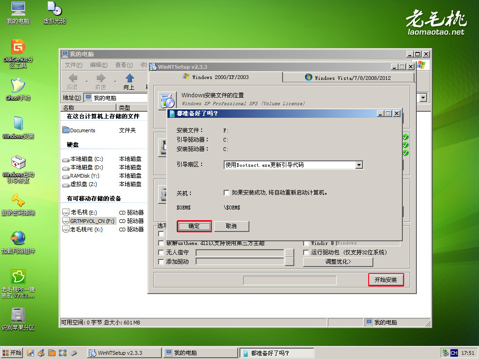
Task: Click the 都准备好了吗? taskbar button
Action: click(276, 353)
